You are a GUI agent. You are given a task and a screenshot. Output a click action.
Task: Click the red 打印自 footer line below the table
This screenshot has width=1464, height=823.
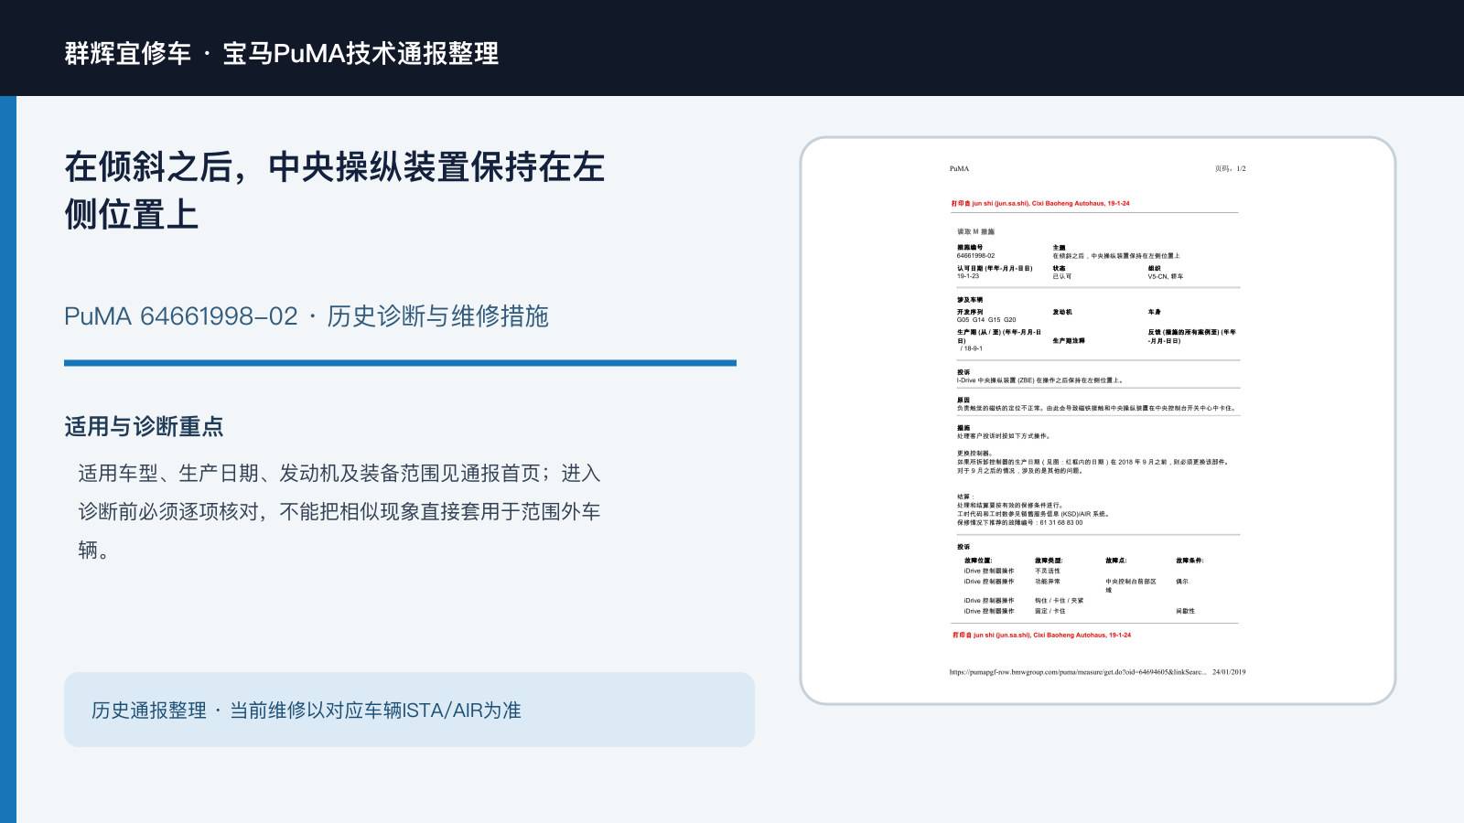click(1041, 635)
